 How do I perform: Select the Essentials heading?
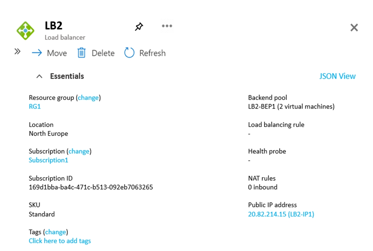click(67, 76)
